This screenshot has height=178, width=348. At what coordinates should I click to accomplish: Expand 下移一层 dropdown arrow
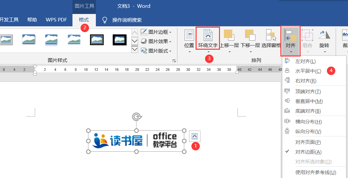coord(251,52)
